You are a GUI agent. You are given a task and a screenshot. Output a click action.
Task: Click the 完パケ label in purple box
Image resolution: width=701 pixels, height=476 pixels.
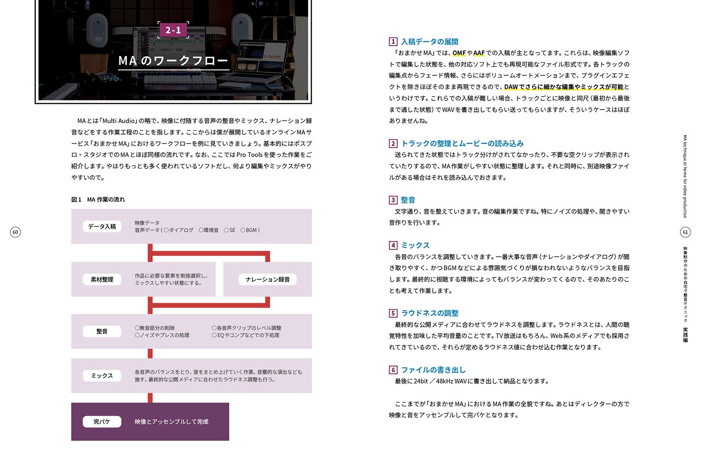click(102, 422)
